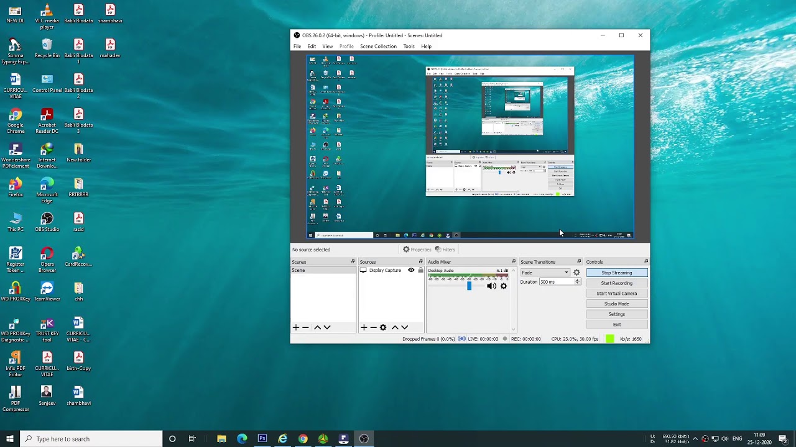Click the OBS Studio desktop shortcut

(47, 222)
